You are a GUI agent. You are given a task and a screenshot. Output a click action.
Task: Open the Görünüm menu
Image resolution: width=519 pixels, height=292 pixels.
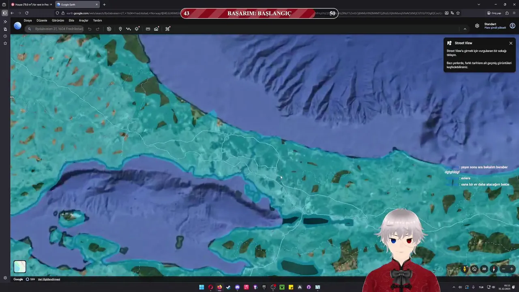coord(58,20)
